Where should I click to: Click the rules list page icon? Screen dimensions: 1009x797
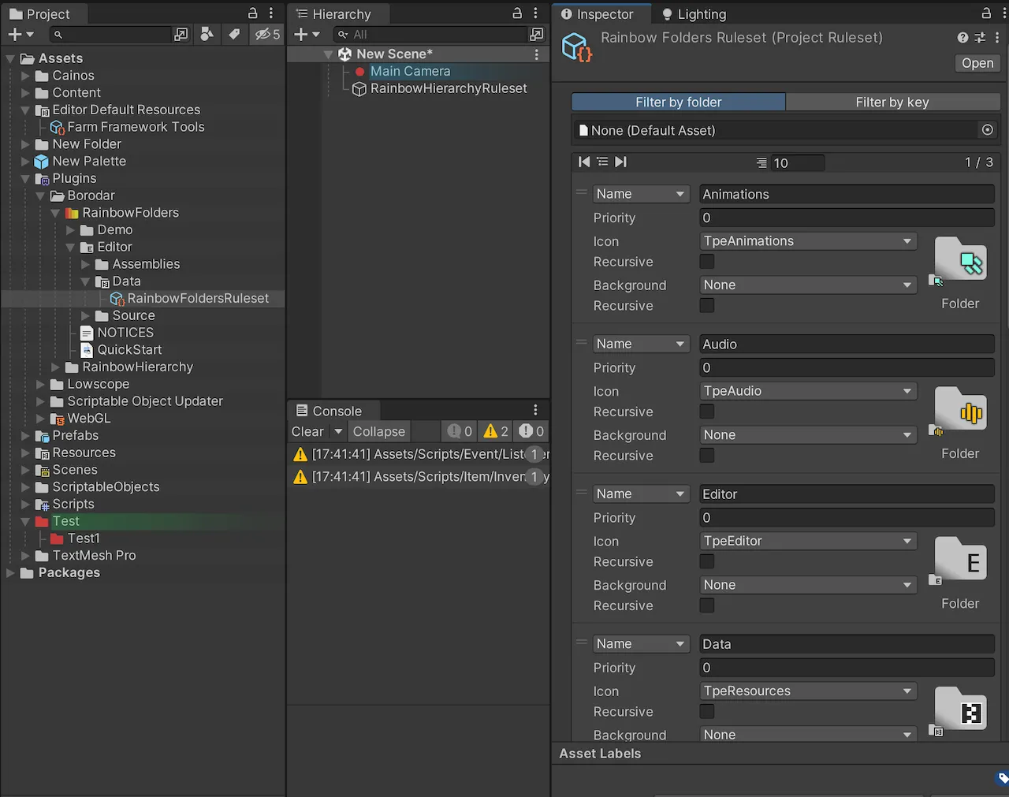pos(602,162)
